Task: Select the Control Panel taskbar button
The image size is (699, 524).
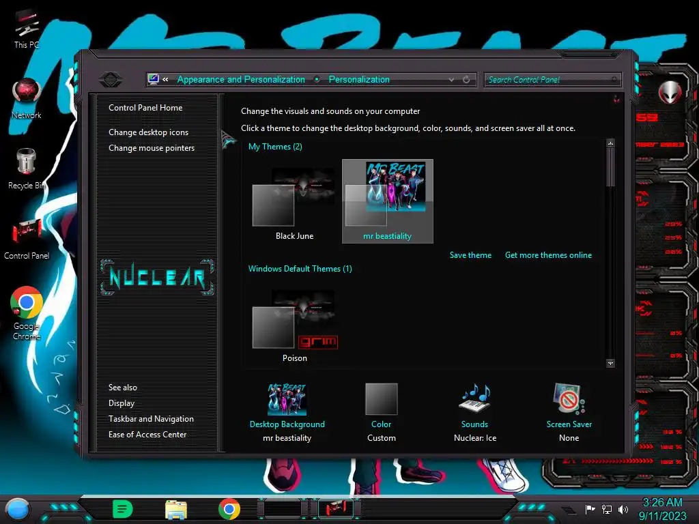Action: point(336,508)
